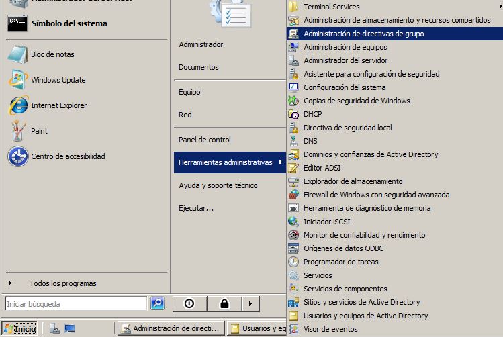Image resolution: width=503 pixels, height=337 pixels.
Task: Switch to Usuarios y eq taskbar window
Action: click(x=257, y=329)
